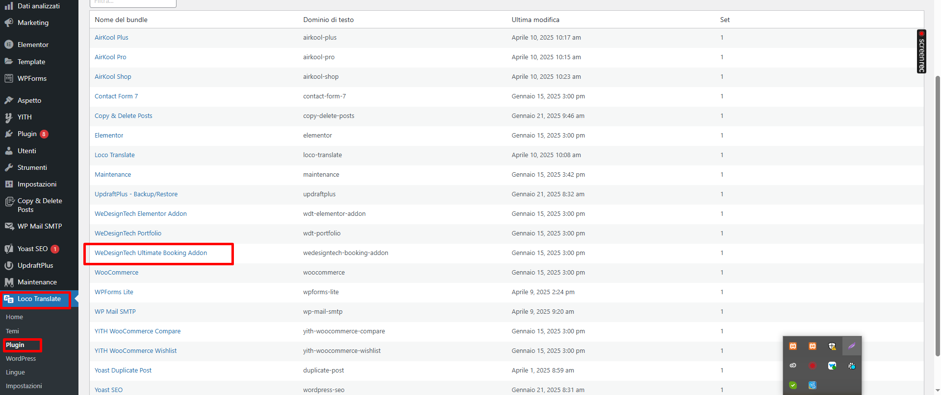This screenshot has width=941, height=395.
Task: Click the wedesigntech-booking-addon text domain cell
Action: (x=346, y=253)
